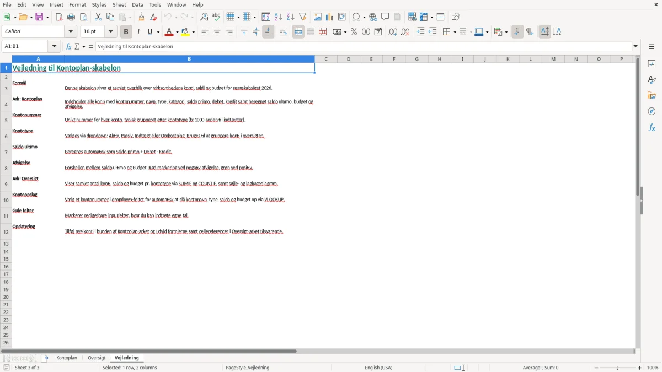Open the Sheet menu
The width and height of the screenshot is (662, 372).
point(119,4)
